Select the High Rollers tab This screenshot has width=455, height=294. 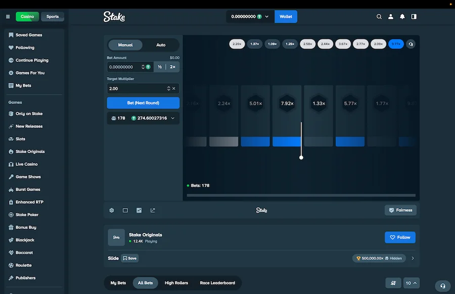pyautogui.click(x=176, y=283)
